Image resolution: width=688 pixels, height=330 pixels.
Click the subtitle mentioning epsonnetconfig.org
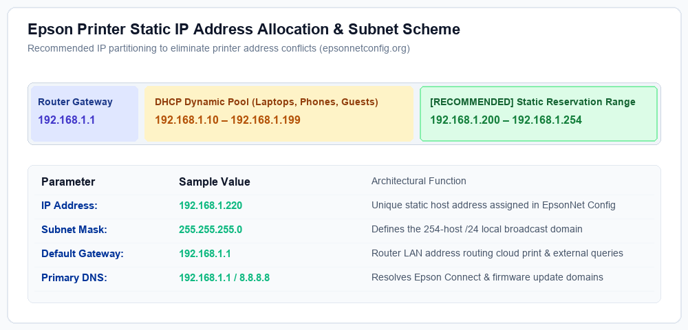[x=219, y=48]
